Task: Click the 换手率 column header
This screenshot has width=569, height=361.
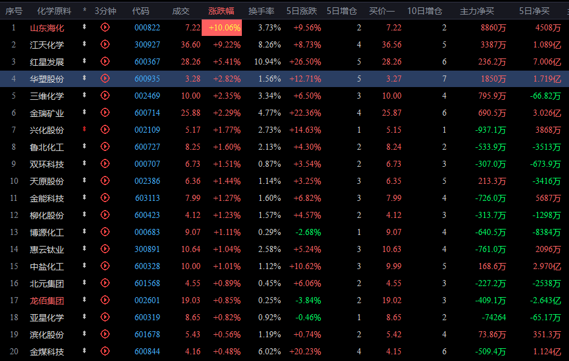Action: coord(261,10)
